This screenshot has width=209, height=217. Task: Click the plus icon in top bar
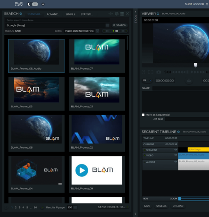(43, 4)
